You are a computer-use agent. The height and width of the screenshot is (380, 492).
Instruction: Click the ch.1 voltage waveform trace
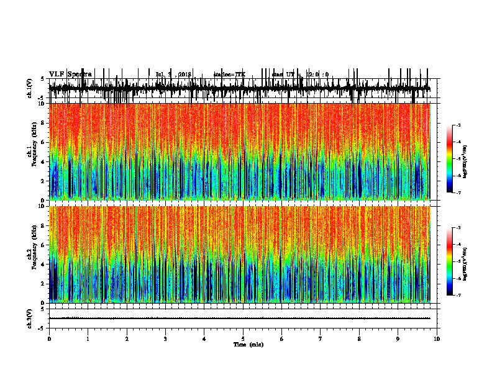pyautogui.click(x=240, y=89)
